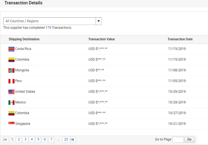Screen dimensions: 208x145
Task: Click the Peru flag icon
Action: click(11, 81)
